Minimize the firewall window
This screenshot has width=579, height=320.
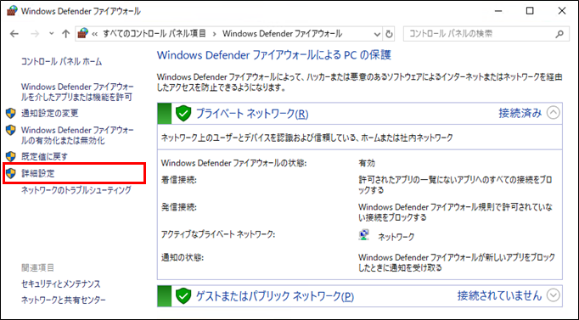click(498, 11)
